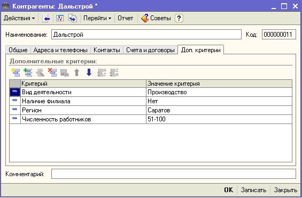
Task: Click the Закрыть button
Action: tap(285, 190)
